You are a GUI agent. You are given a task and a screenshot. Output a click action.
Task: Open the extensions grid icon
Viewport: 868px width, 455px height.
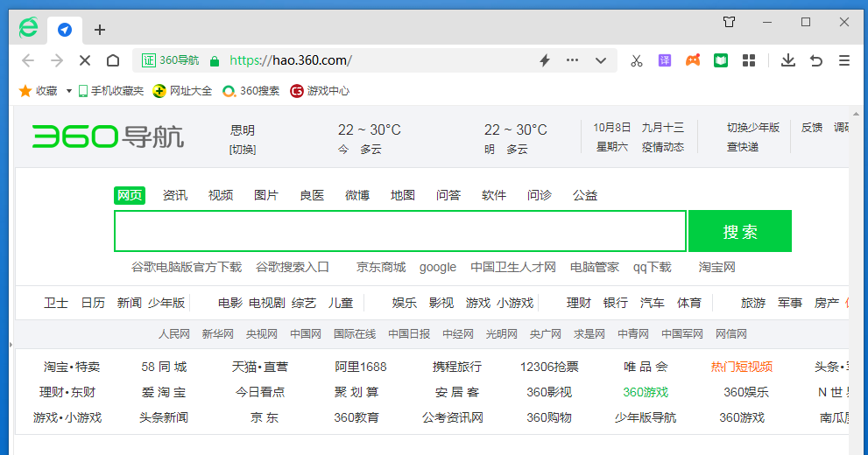click(x=748, y=60)
